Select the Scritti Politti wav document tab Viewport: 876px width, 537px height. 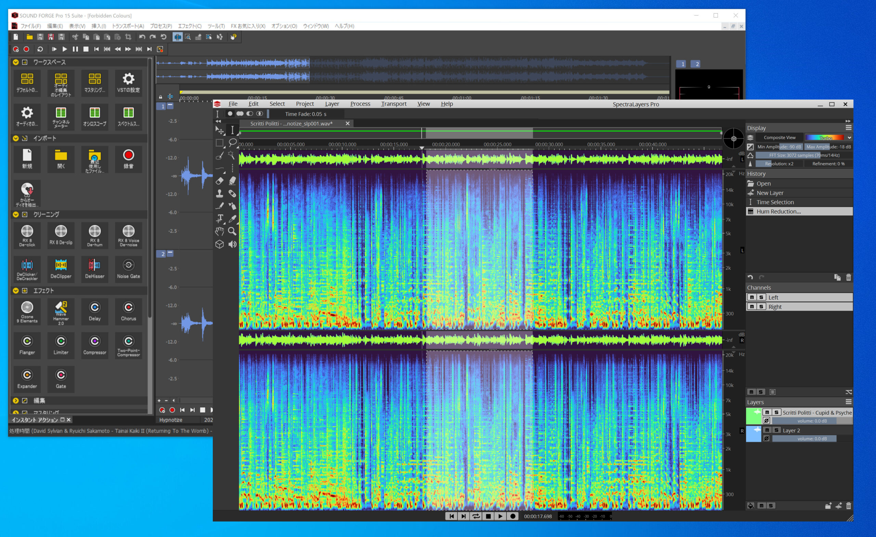[x=292, y=124]
